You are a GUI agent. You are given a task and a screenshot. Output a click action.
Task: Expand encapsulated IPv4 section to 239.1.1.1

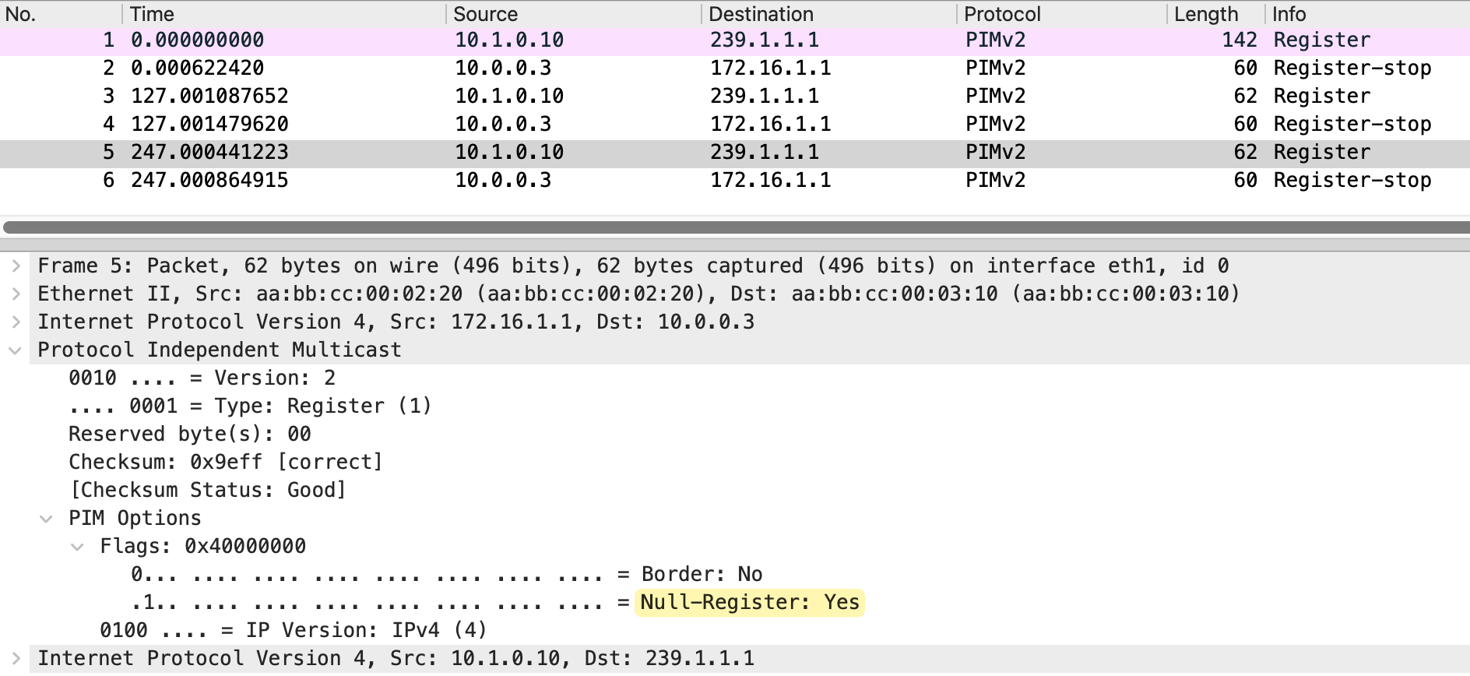point(16,659)
